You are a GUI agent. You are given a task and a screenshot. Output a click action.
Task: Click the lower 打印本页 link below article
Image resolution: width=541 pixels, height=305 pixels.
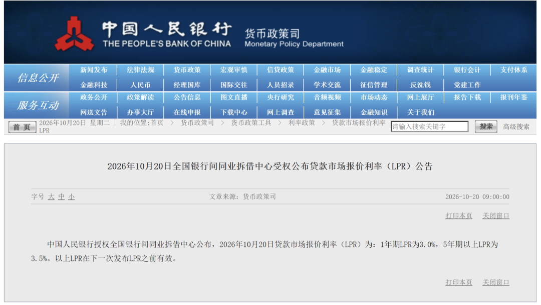coord(458,282)
